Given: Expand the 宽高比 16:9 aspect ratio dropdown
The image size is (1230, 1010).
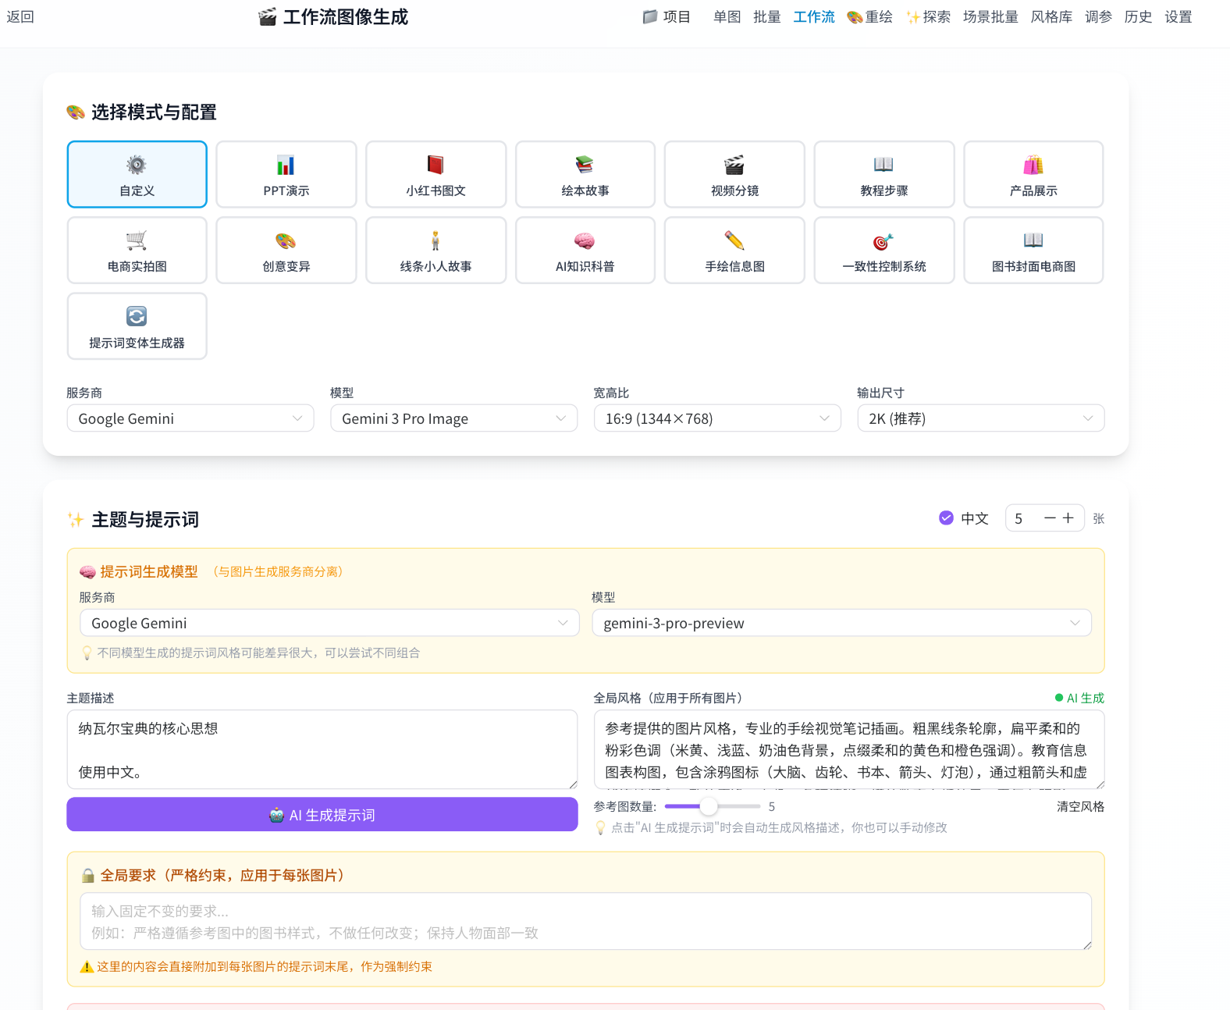Looking at the screenshot, I should 716,418.
